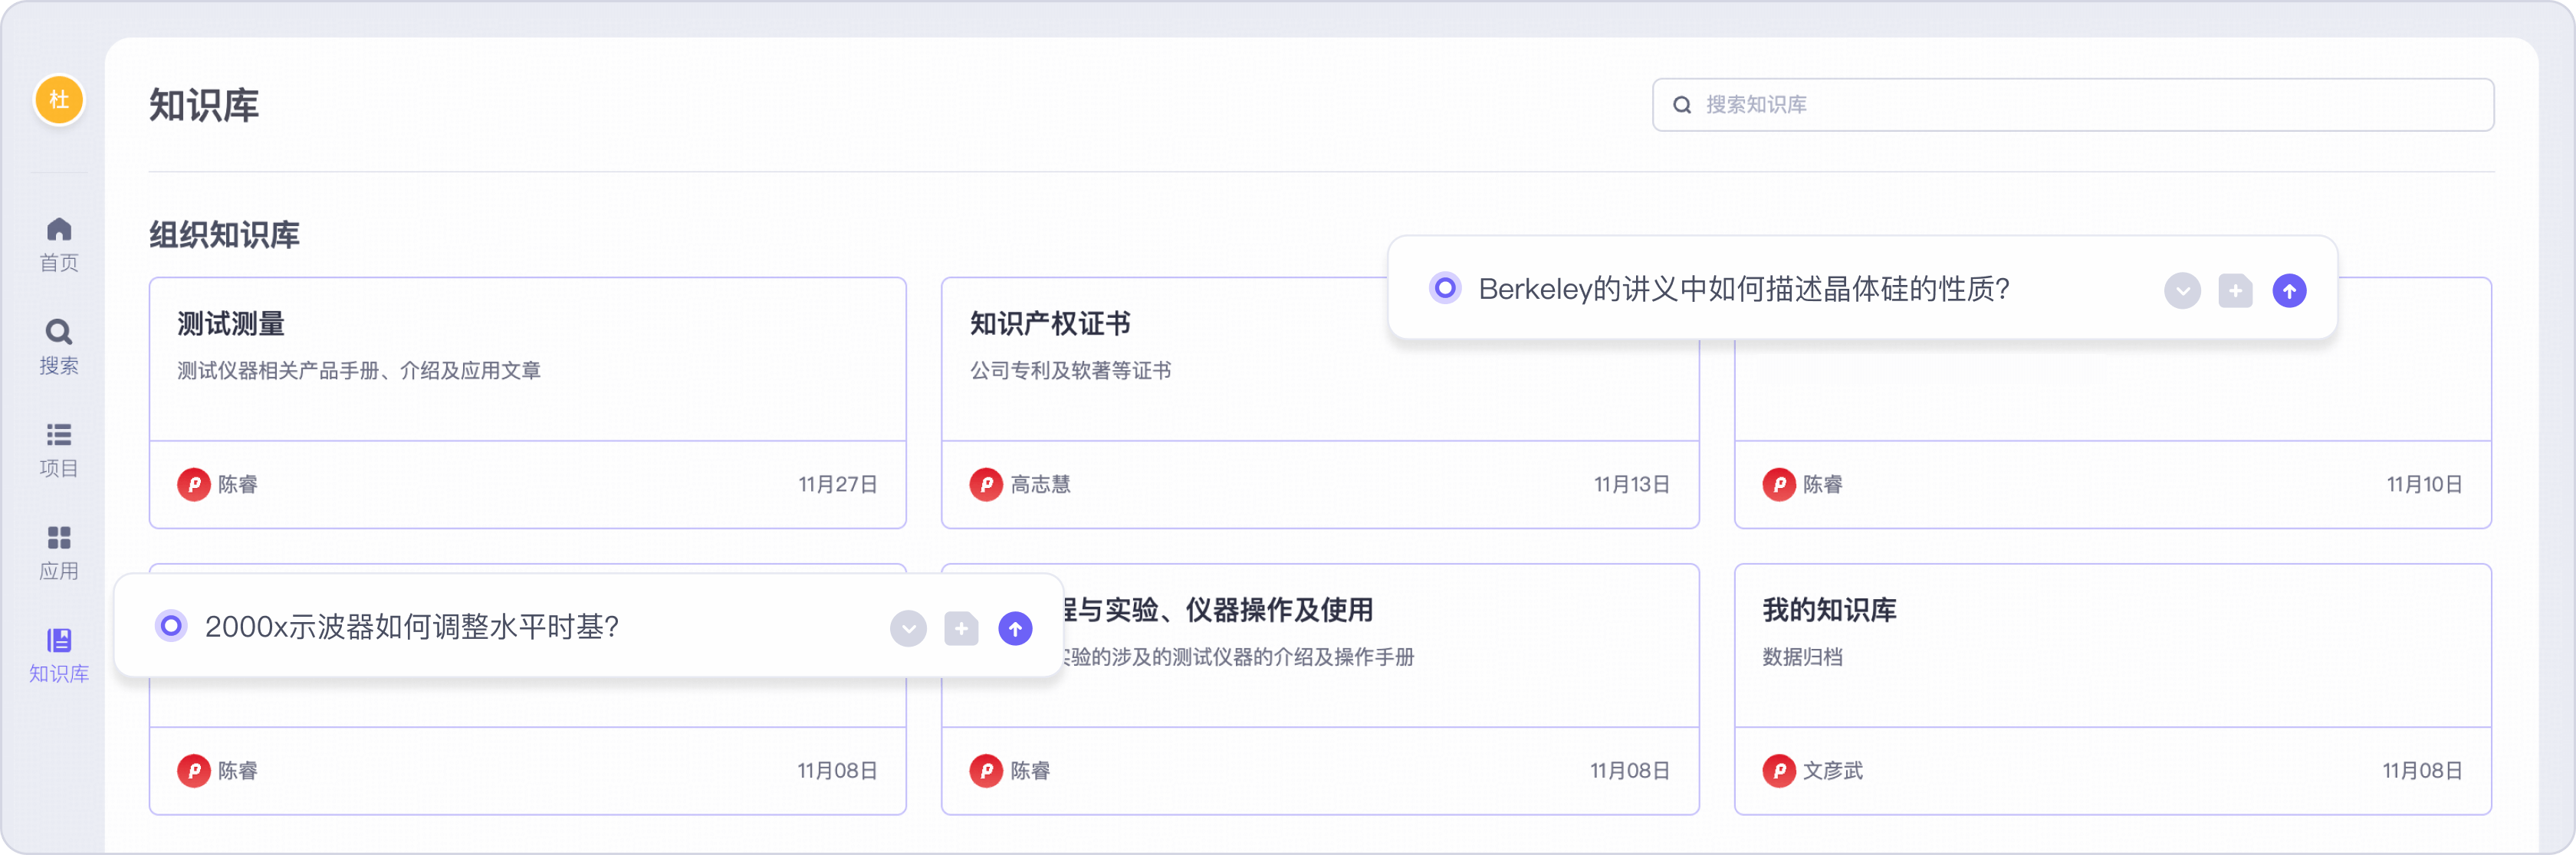The image size is (2576, 855).
Task: Open the 测试测量 knowledge base card
Action: pos(528,402)
